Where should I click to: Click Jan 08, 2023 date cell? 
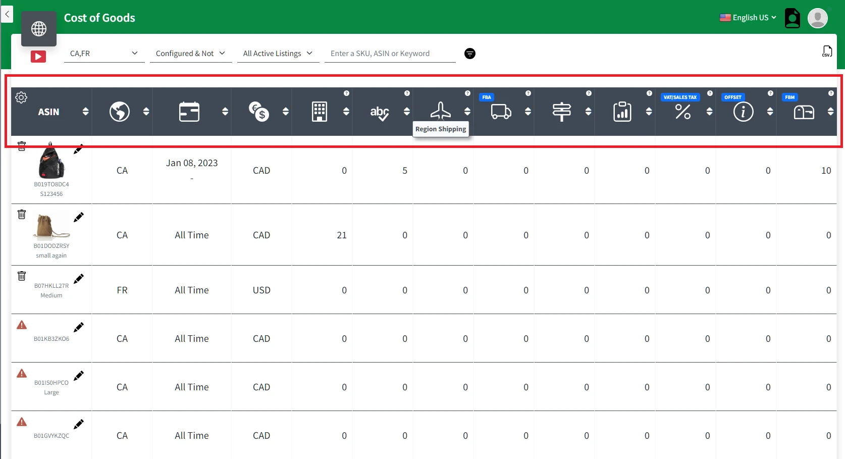click(192, 163)
